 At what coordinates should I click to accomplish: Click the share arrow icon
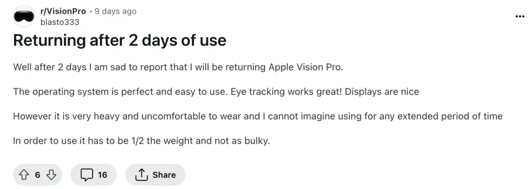pyautogui.click(x=141, y=175)
